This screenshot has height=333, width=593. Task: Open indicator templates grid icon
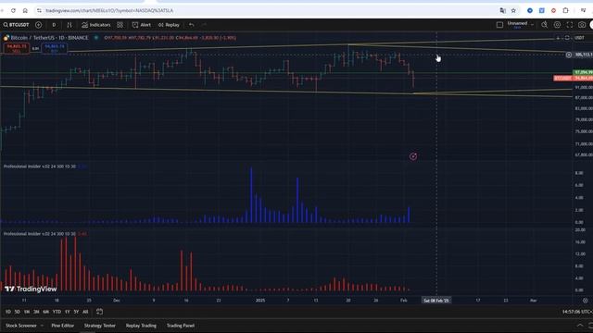[120, 25]
